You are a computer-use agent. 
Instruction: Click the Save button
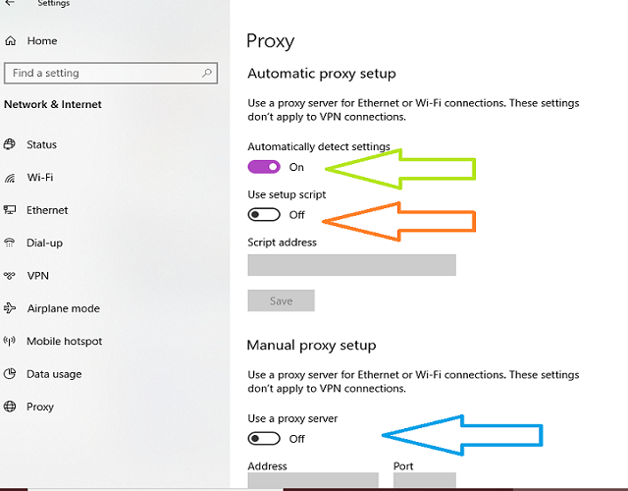coord(282,300)
